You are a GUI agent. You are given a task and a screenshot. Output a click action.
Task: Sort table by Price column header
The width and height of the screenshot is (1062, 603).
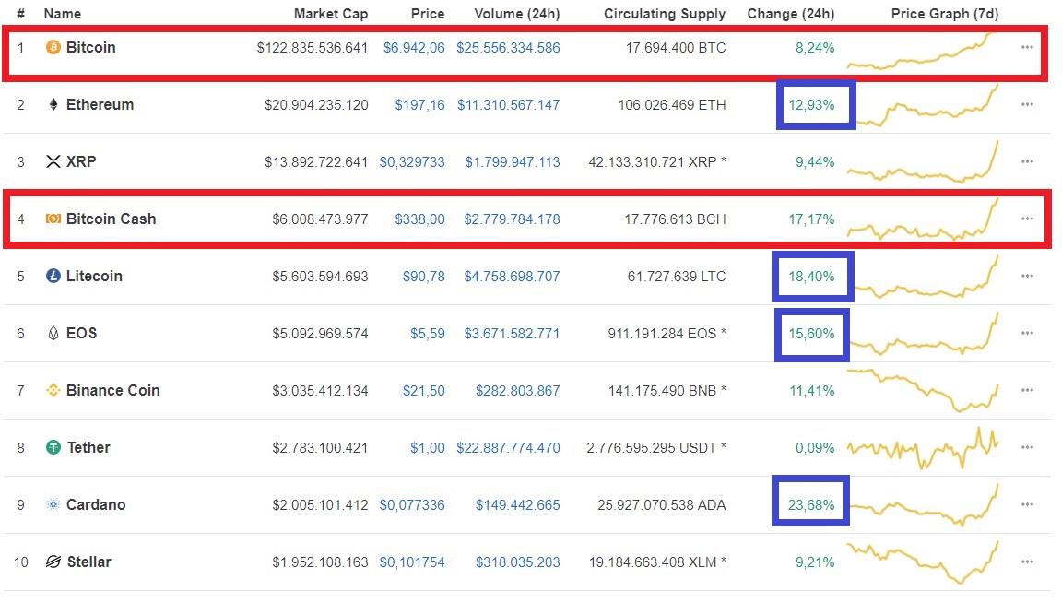(x=428, y=14)
